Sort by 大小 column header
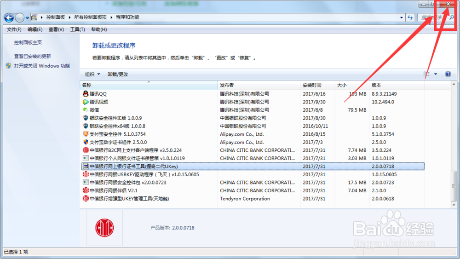 (x=352, y=85)
